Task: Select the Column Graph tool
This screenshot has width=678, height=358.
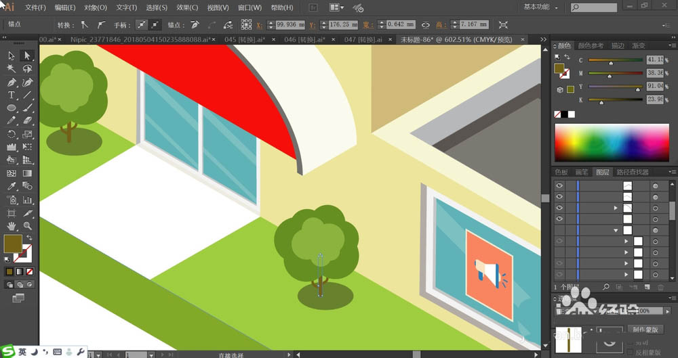Action: click(27, 200)
